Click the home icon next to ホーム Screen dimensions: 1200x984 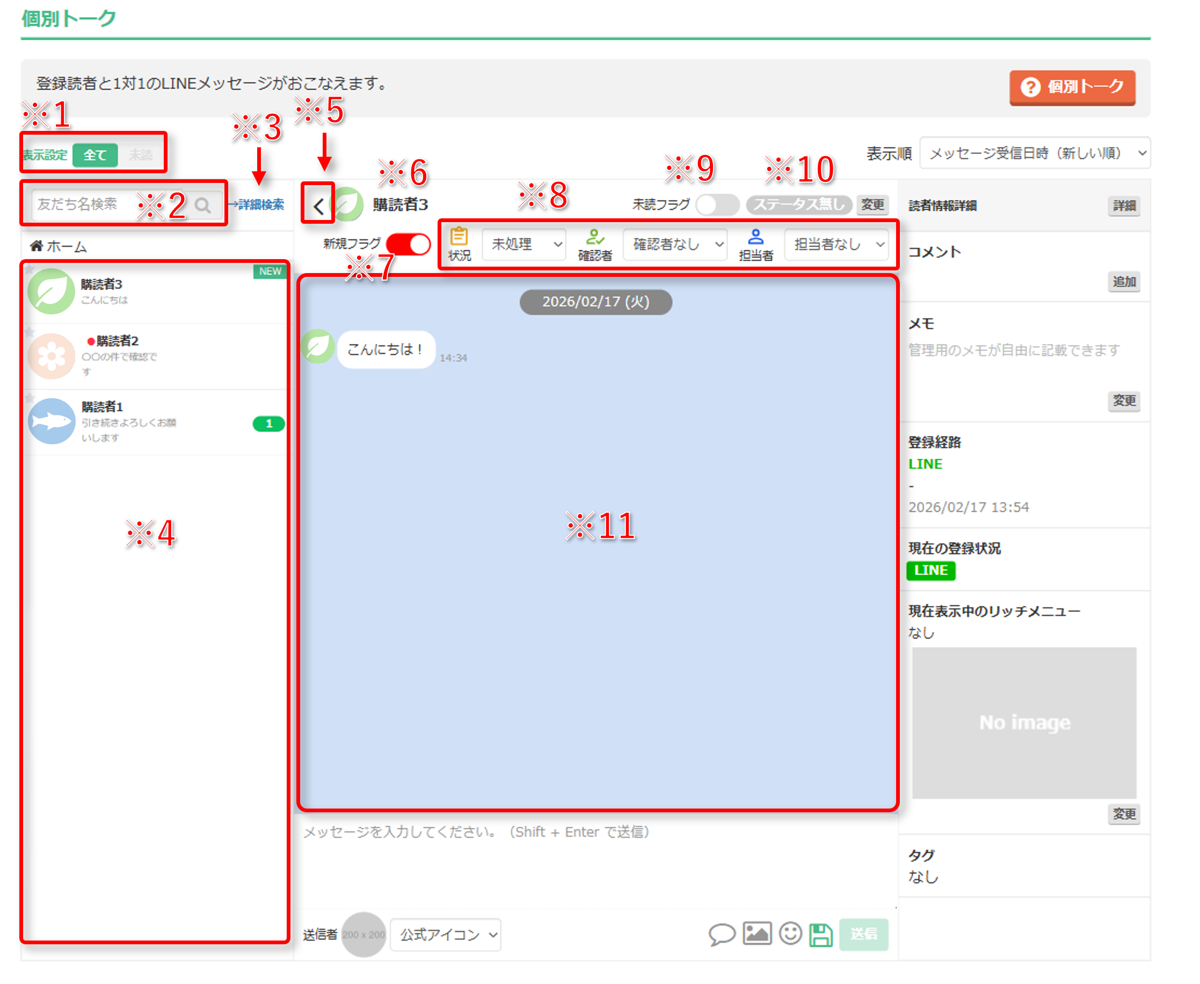click(37, 246)
